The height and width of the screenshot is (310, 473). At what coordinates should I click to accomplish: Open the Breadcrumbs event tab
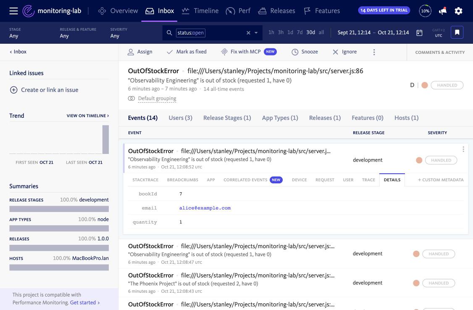pyautogui.click(x=182, y=180)
